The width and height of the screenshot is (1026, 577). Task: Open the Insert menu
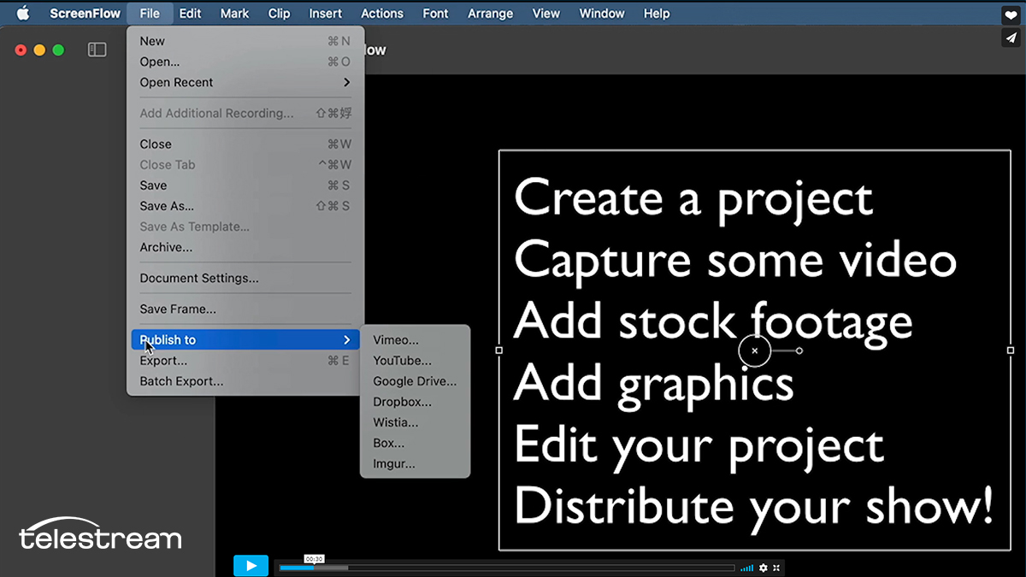326,14
